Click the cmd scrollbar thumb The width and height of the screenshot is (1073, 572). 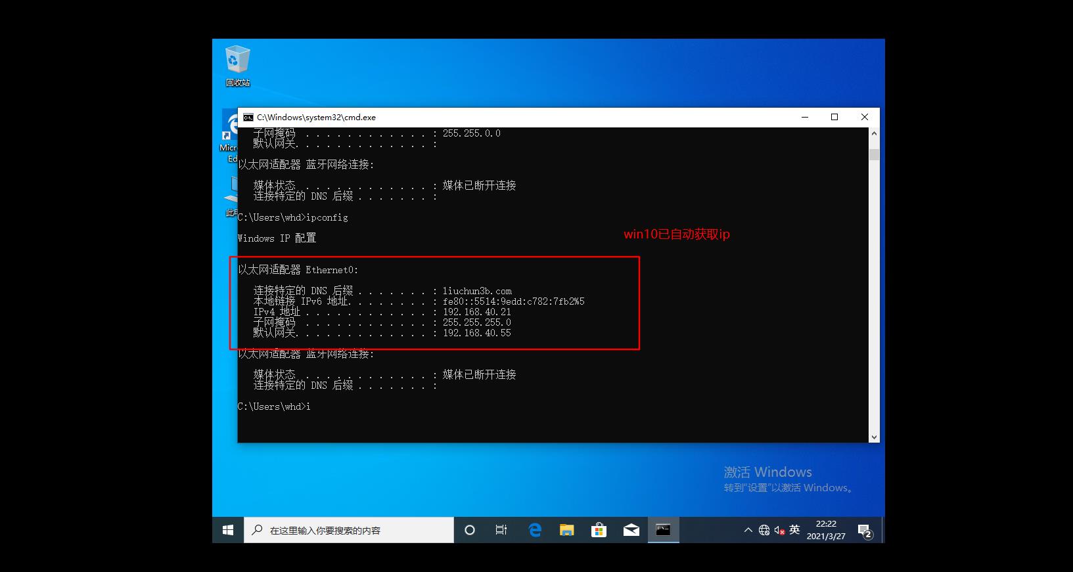pyautogui.click(x=874, y=155)
